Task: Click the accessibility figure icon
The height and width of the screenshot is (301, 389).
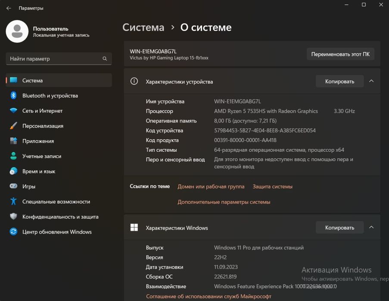Action: [x=13, y=201]
